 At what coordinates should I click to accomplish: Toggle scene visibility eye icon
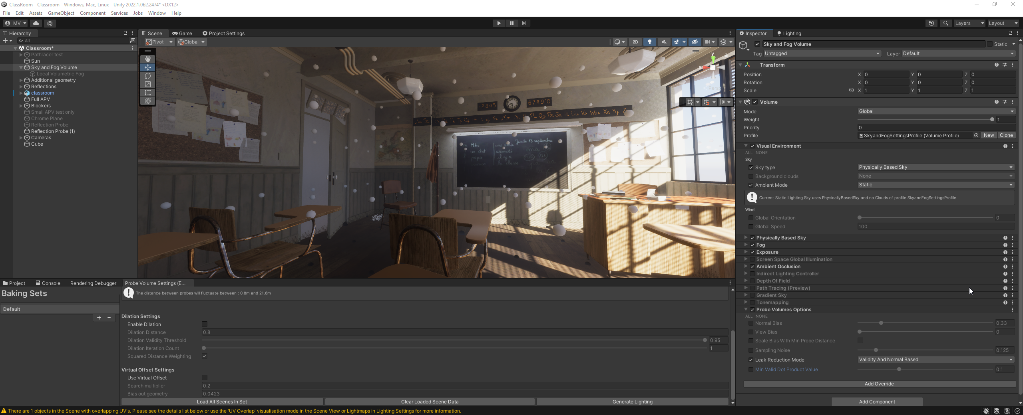695,42
